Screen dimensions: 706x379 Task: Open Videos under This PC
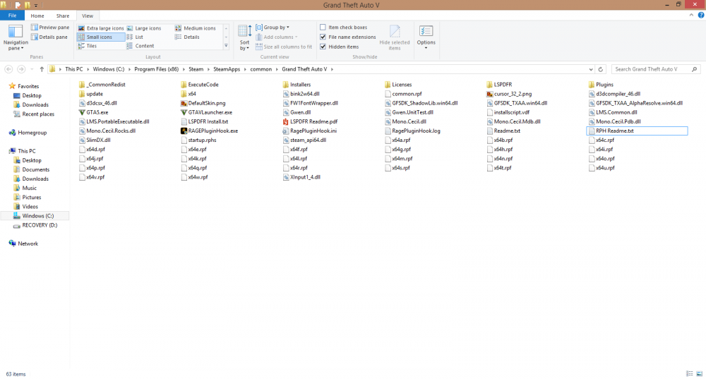pos(30,207)
